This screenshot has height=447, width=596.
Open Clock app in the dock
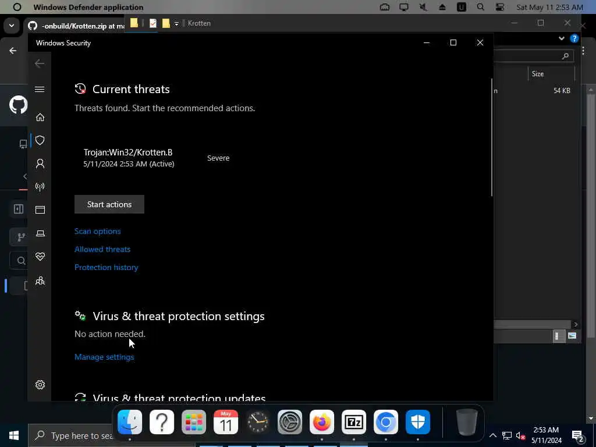pyautogui.click(x=258, y=422)
